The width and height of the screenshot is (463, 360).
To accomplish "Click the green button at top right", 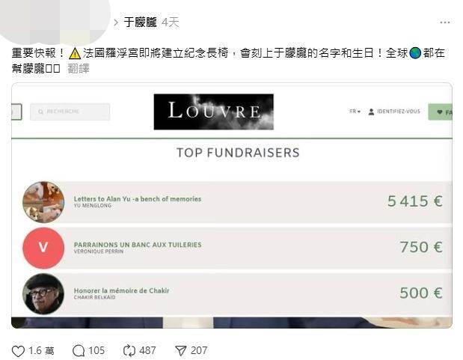I will [440, 112].
